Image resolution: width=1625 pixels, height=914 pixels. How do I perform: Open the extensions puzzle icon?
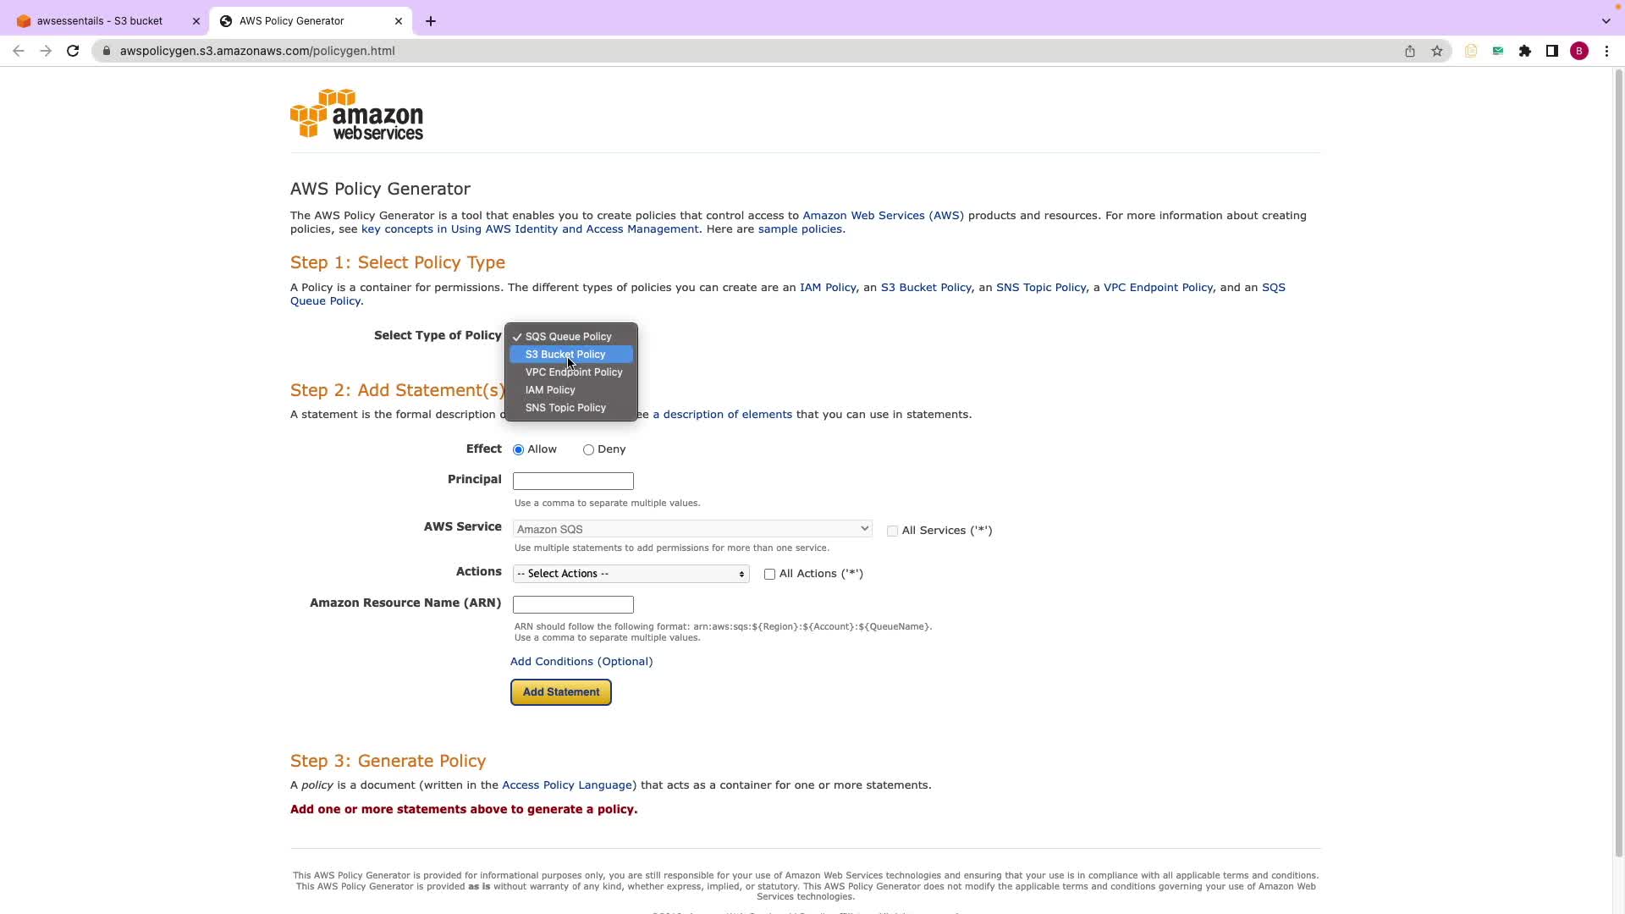1525,51
